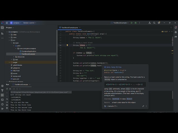
Task: Open editor tab options menu
Action: pyautogui.click(x=171, y=28)
